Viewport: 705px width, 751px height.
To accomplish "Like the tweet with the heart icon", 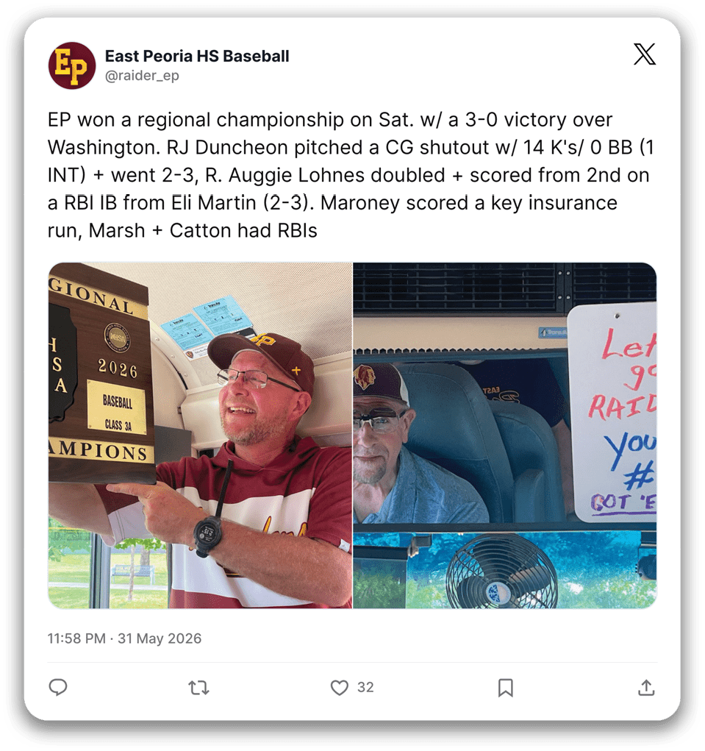I will (x=340, y=688).
